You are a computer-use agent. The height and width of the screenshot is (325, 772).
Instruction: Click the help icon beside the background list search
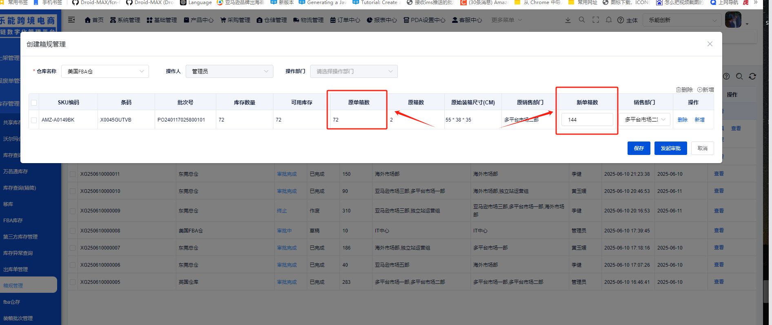[726, 76]
